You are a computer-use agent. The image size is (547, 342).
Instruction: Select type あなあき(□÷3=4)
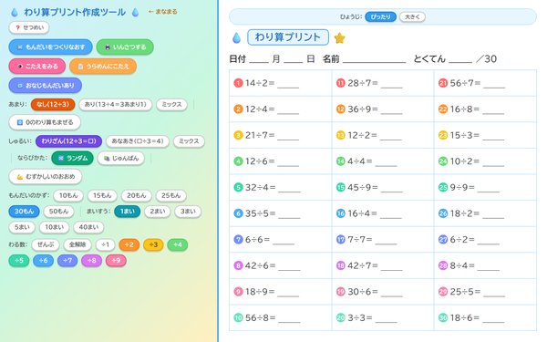click(x=138, y=141)
